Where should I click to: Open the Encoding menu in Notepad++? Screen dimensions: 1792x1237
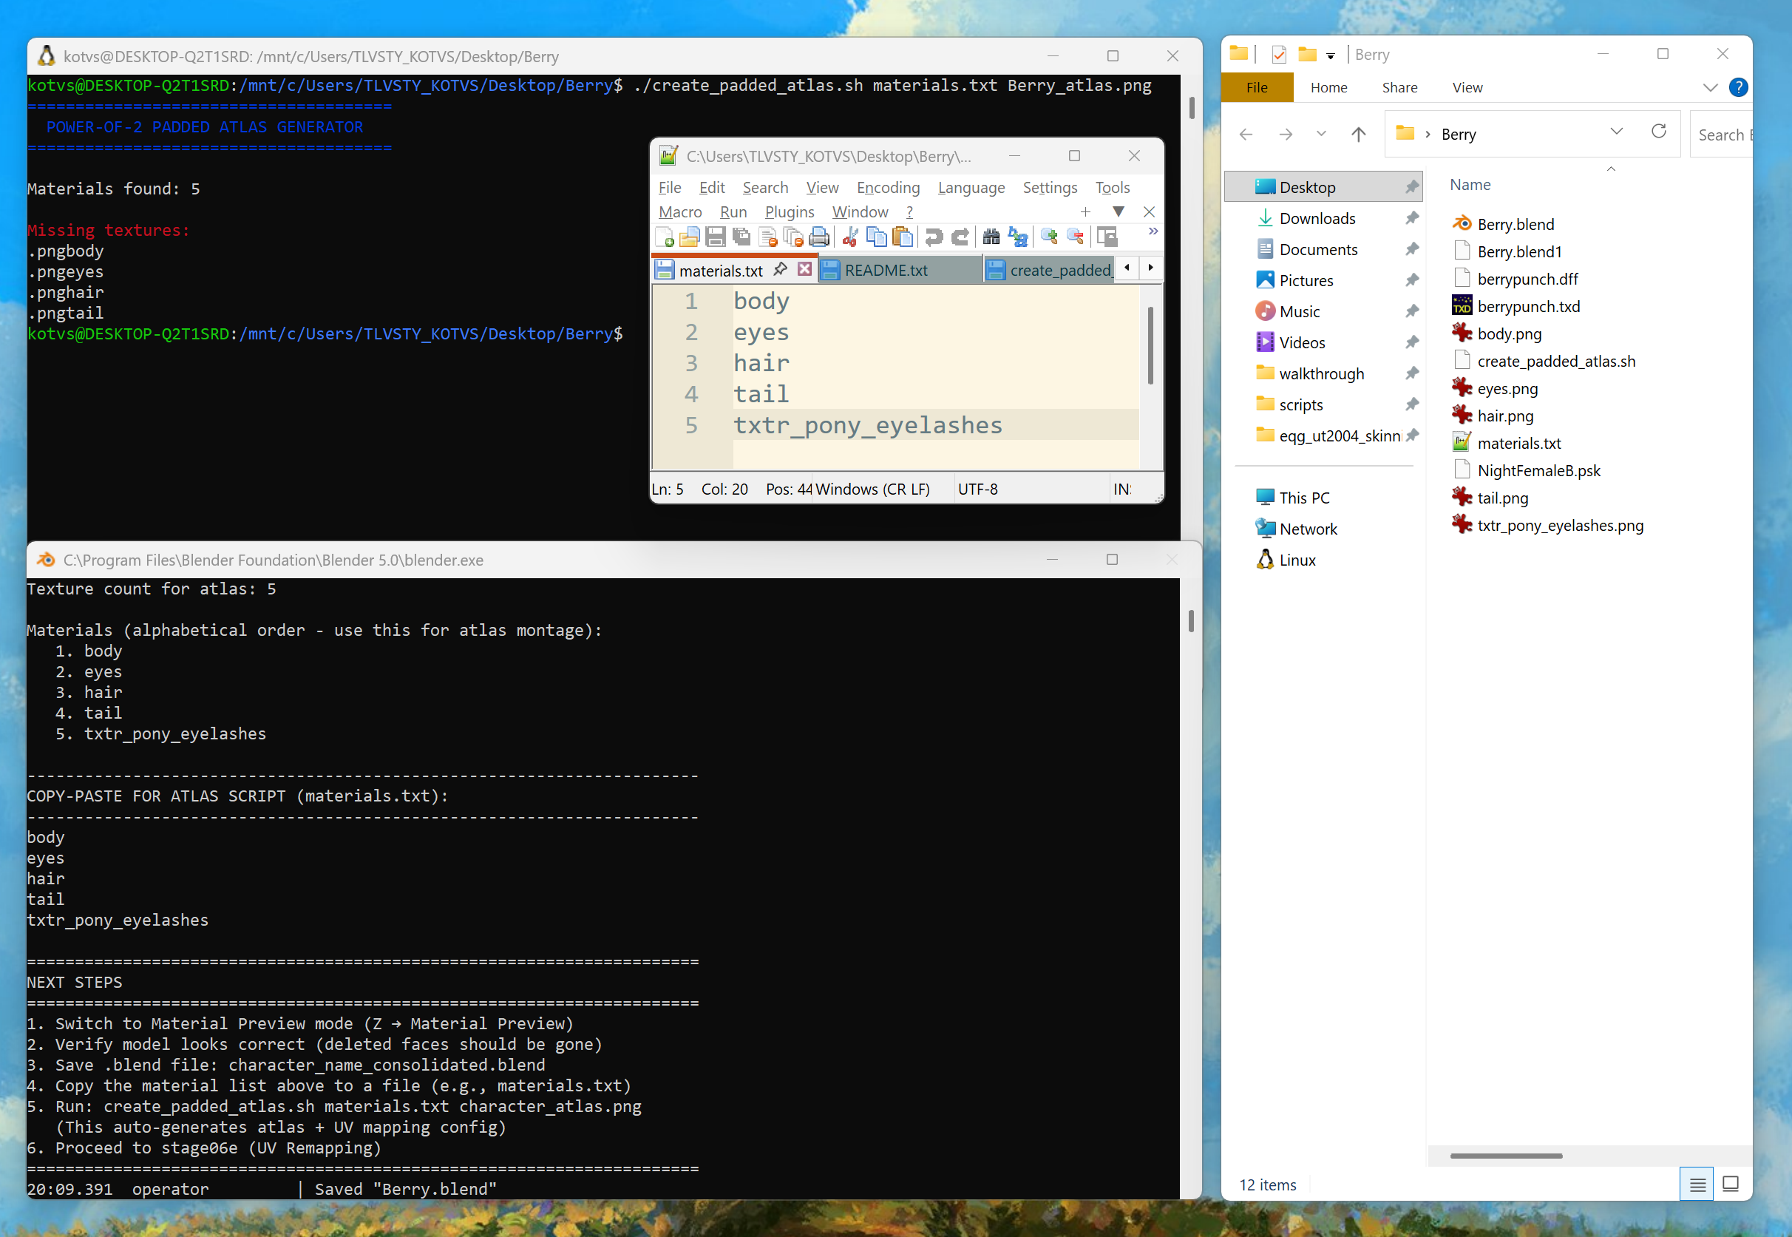click(888, 188)
